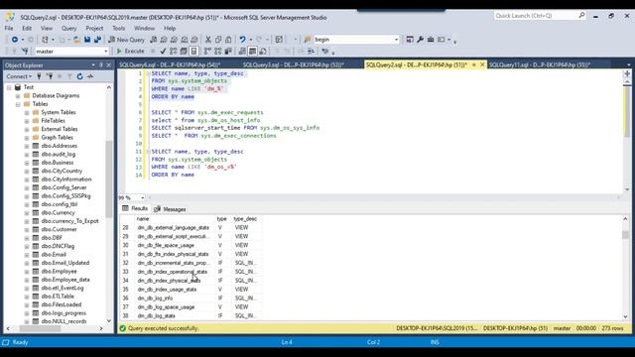This screenshot has width=635, height=357.
Task: Toggle IntelliSense enabled icon
Action: tap(193, 51)
